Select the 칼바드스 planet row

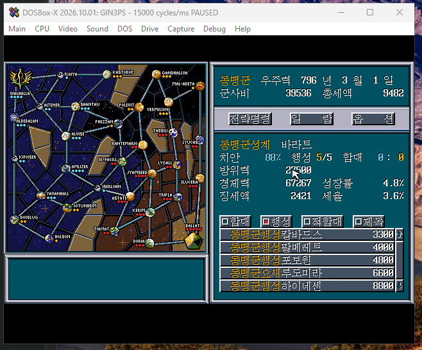307,234
